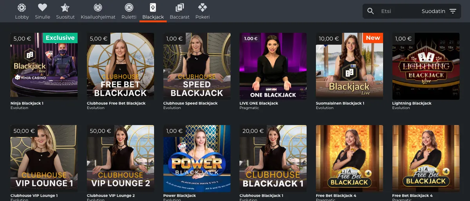
Task: Open Clubhouse VIP Lounge 1 thumbnail
Action: [44, 158]
